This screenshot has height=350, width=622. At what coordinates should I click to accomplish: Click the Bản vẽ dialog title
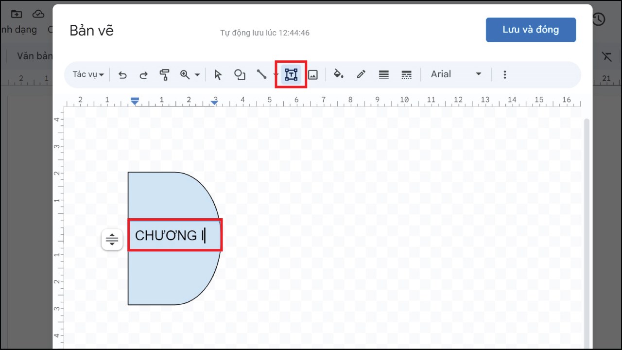click(x=91, y=30)
